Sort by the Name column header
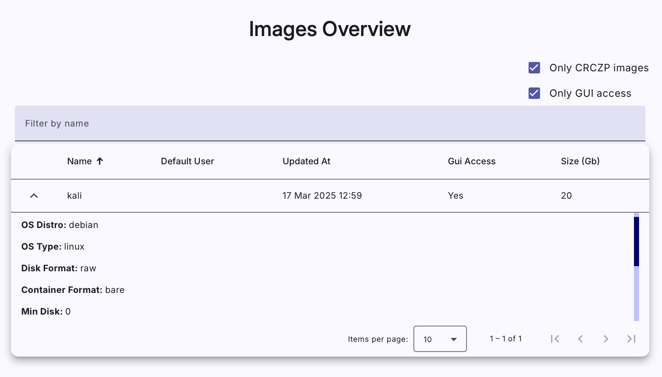Image resolution: width=662 pixels, height=377 pixels. pos(79,161)
